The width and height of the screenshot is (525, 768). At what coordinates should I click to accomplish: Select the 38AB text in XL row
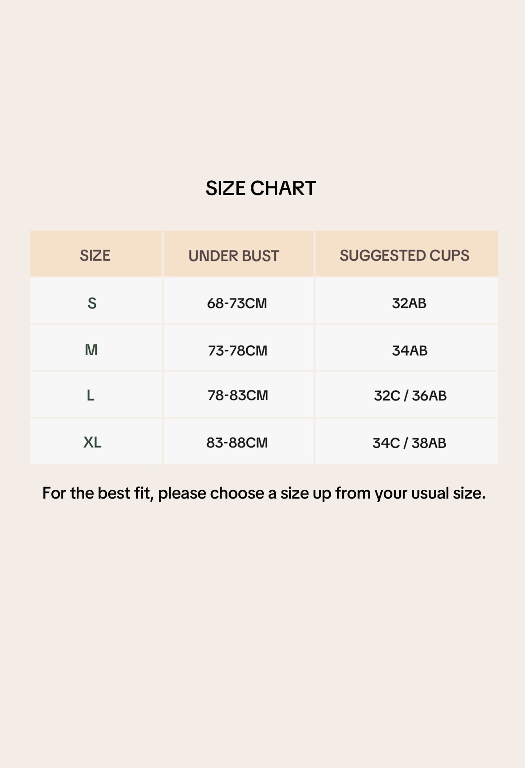pos(429,443)
